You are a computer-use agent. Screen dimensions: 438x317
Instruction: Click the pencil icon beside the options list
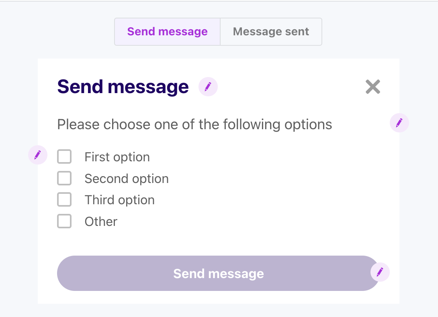tap(38, 155)
